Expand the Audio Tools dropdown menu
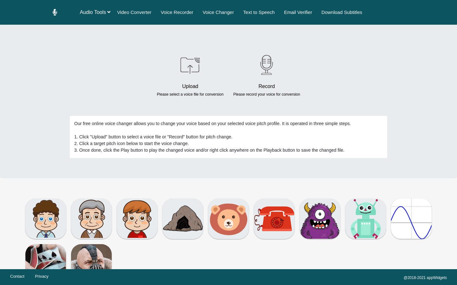457x285 pixels. click(x=95, y=12)
